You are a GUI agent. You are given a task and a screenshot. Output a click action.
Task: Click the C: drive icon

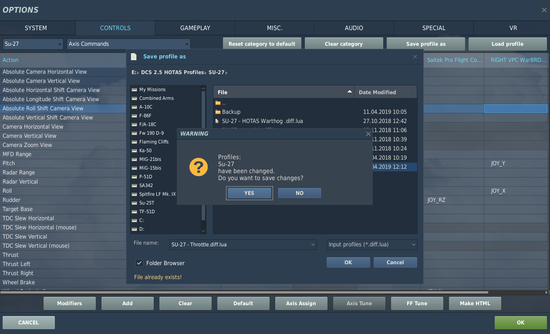[135, 220]
